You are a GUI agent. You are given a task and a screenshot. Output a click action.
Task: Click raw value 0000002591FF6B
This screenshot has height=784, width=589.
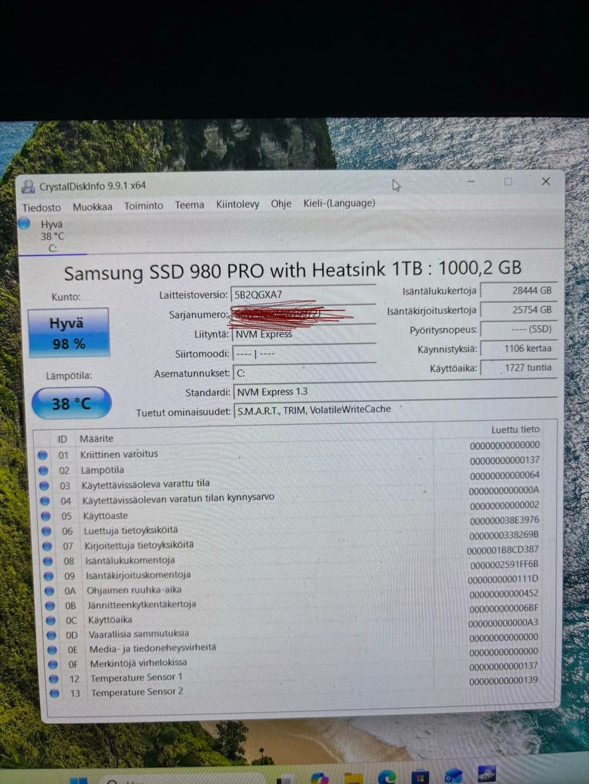point(504,565)
